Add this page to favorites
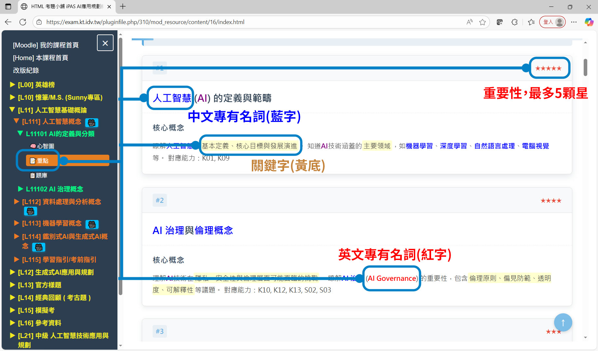 point(482,22)
